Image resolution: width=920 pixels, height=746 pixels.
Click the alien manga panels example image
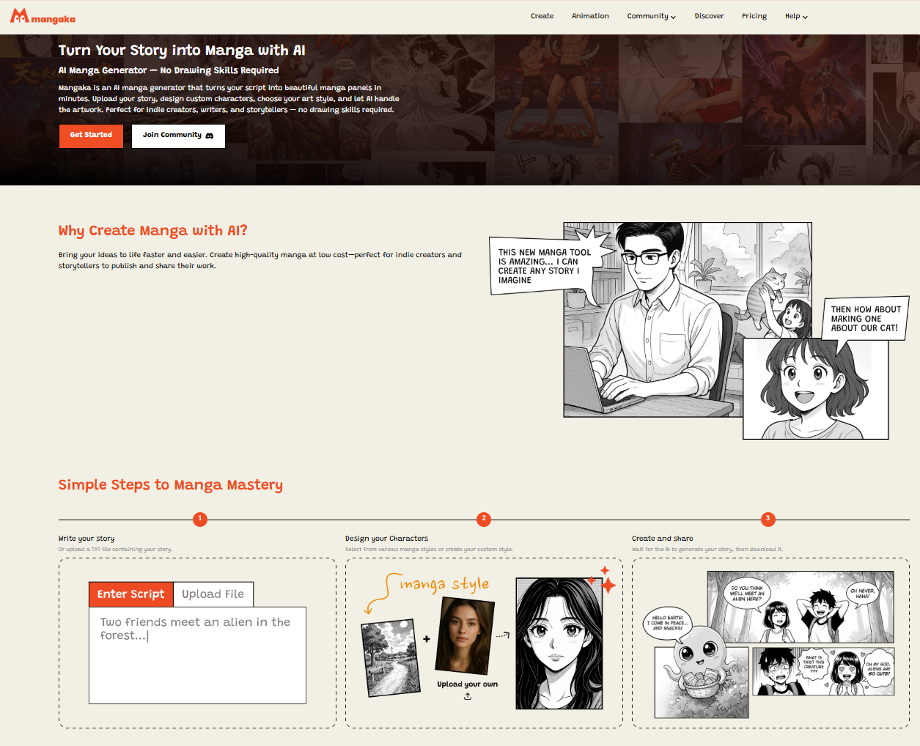click(x=768, y=645)
